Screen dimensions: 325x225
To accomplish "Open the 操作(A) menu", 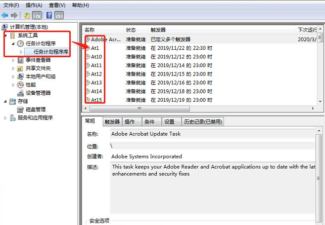I will 33,5.
